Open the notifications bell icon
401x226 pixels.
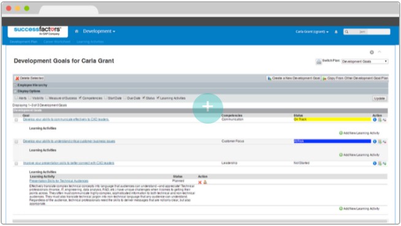click(x=336, y=32)
